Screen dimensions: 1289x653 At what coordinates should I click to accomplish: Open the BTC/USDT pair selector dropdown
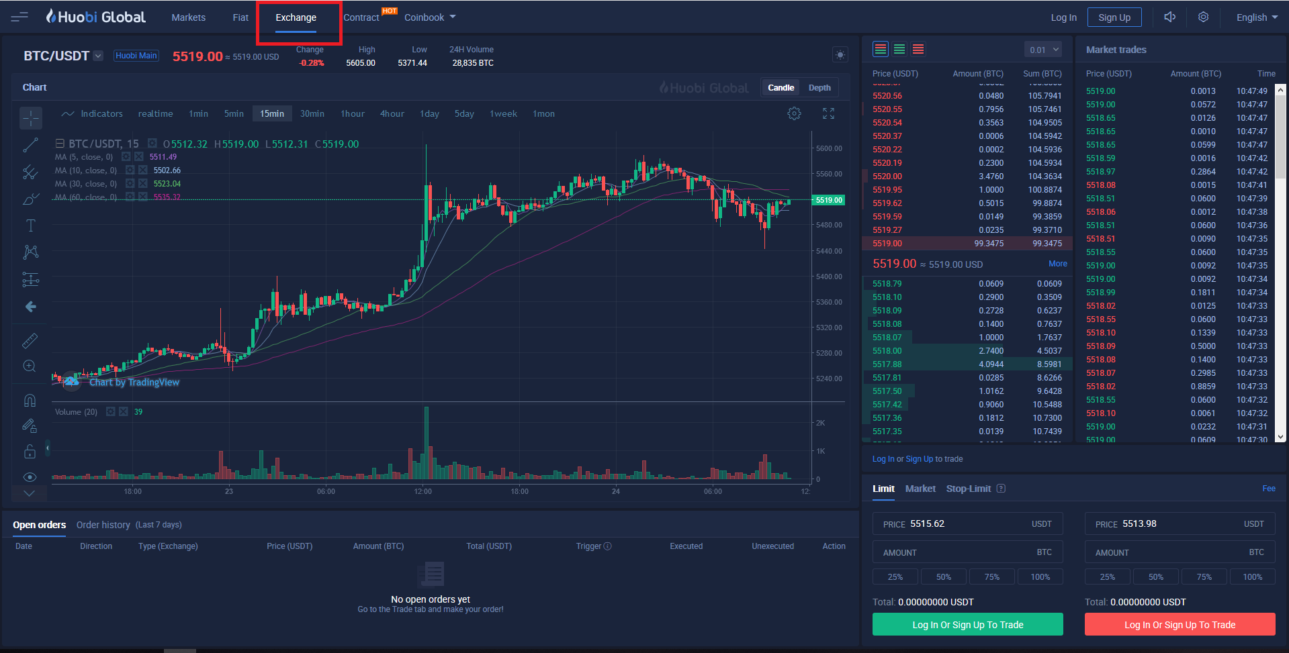pyautogui.click(x=98, y=56)
